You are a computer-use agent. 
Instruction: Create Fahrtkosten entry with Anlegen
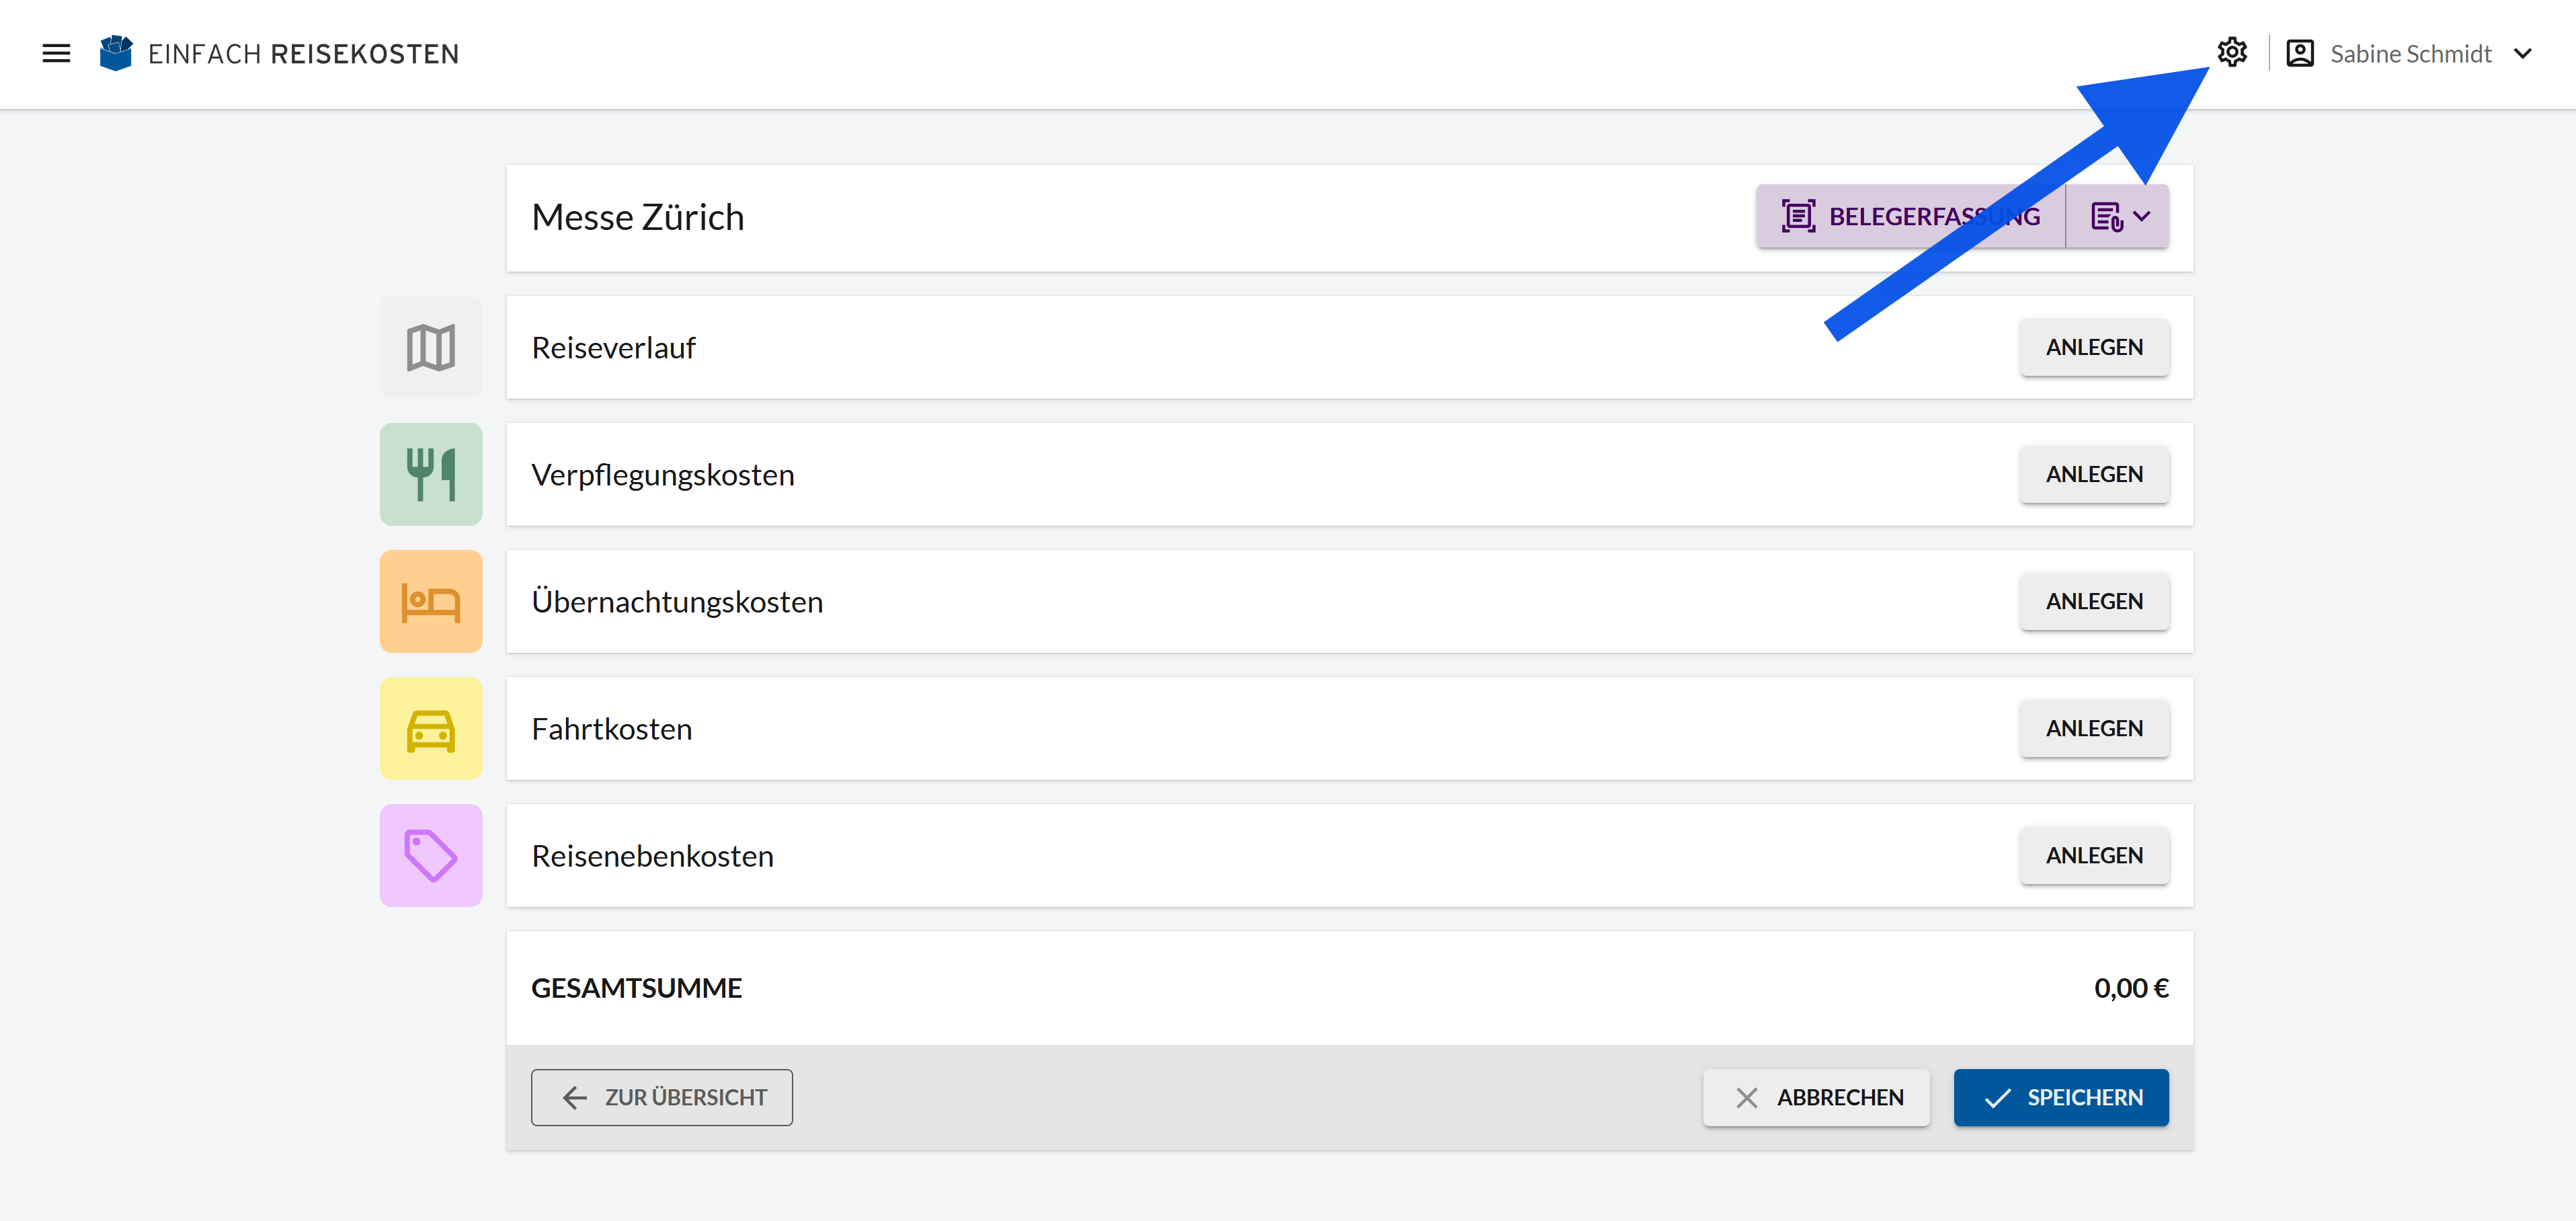click(x=2094, y=728)
